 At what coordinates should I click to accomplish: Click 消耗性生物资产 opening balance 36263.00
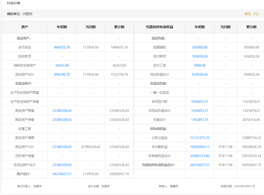pyautogui.click(x=62, y=65)
